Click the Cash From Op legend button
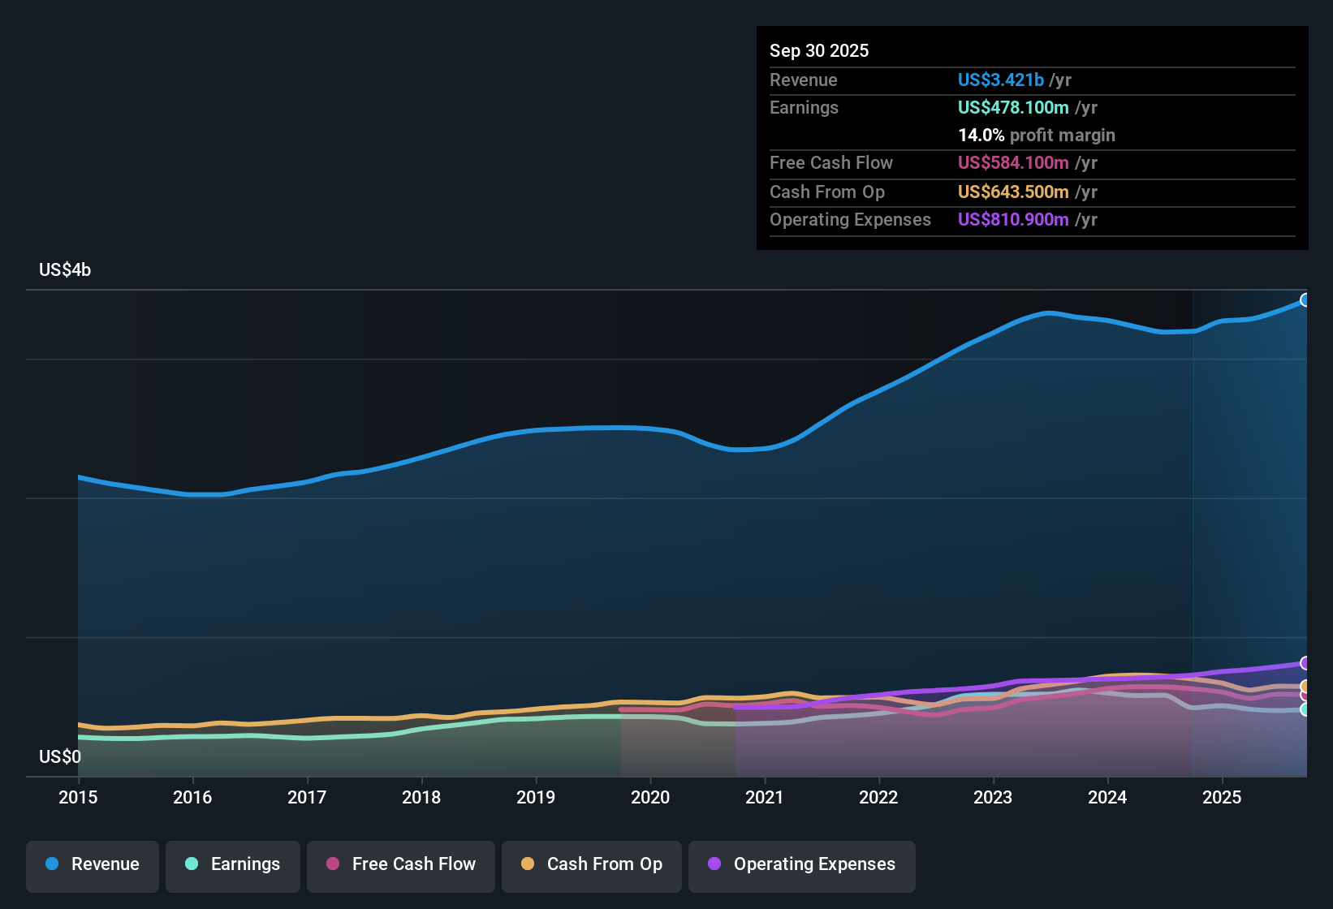1333x909 pixels. click(x=591, y=864)
